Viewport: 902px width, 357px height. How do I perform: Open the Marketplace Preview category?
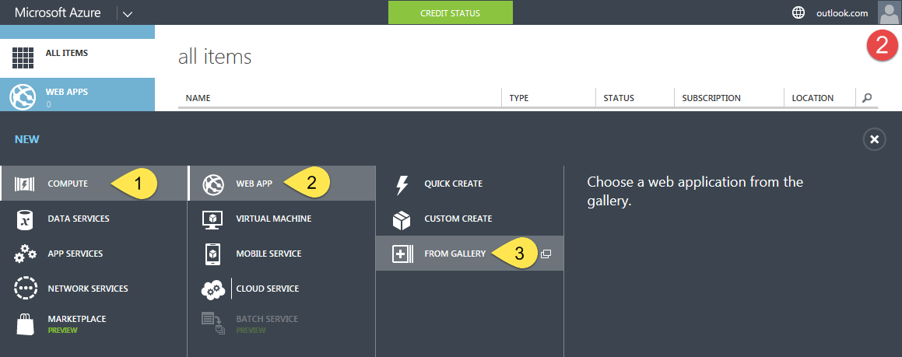tap(93, 324)
